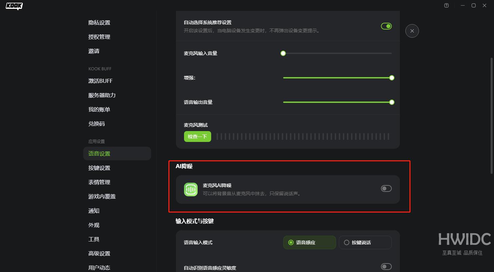Viewport: 494px width, 272px height.
Task: Open 表情管理 page
Action: tap(117, 182)
